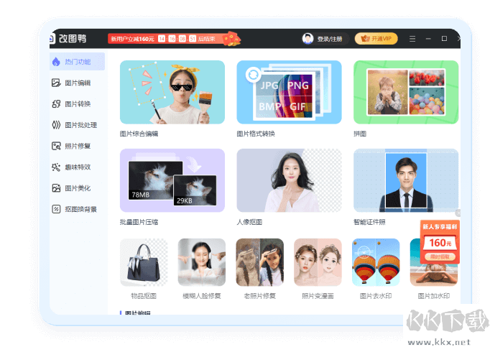Click the 模糊人脸修复 label text
The image size is (490, 347).
[202, 296]
